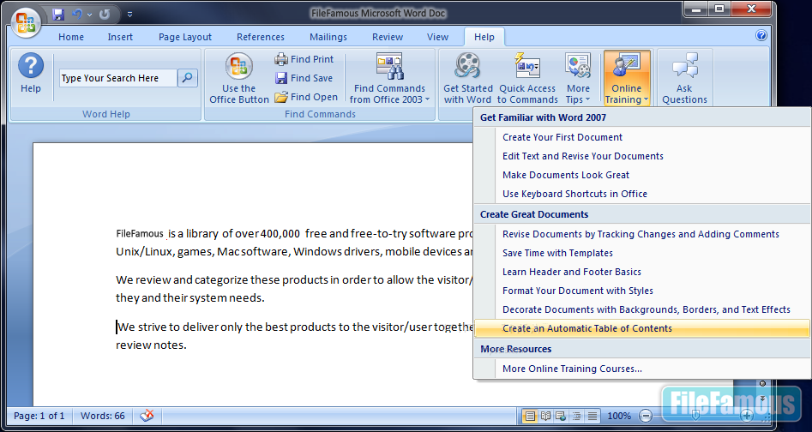Select 'Save Time with Templates'
The height and width of the screenshot is (432, 812).
click(642, 253)
